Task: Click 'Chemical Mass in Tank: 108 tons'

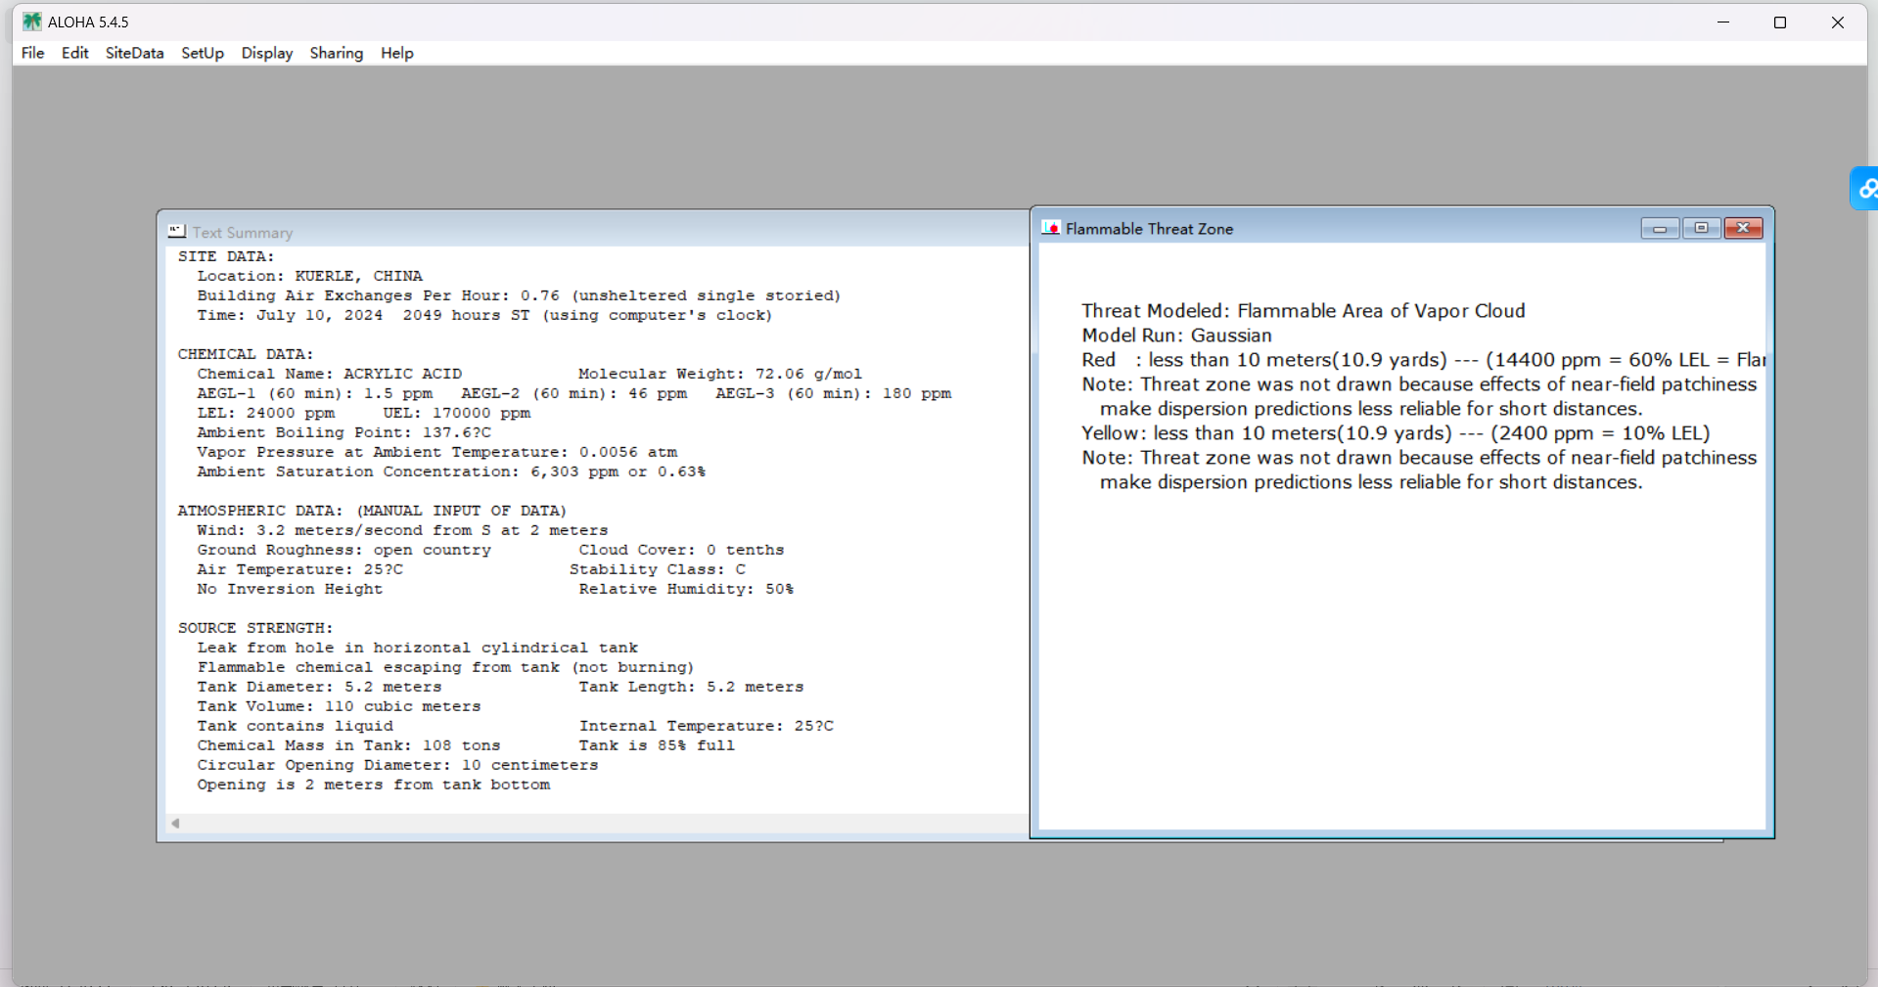Action: (348, 745)
